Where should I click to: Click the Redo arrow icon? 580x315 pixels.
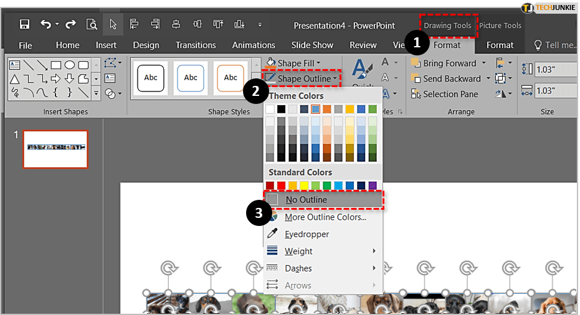[70, 25]
